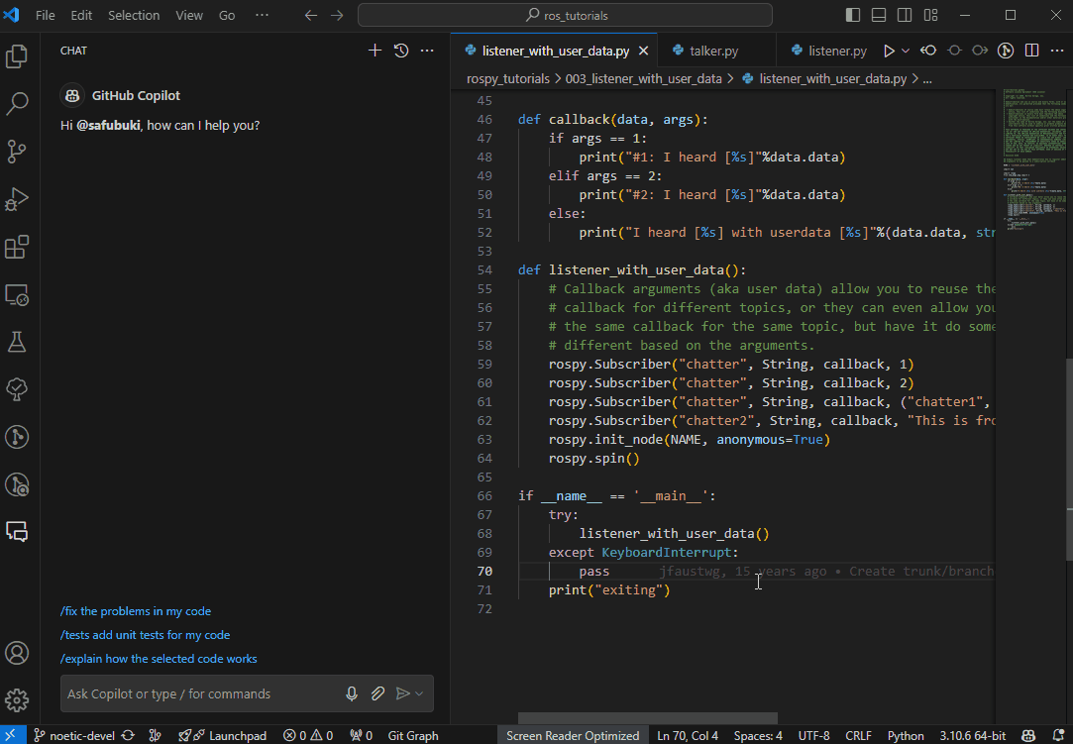
Task: Open the Remote Explorer view
Action: [x=17, y=294]
